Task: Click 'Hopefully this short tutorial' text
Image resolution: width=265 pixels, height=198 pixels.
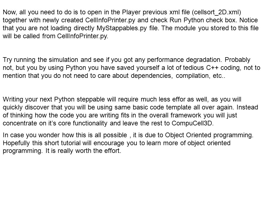Action: (42, 143)
